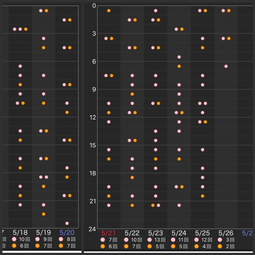Click the right chart's bottom scrollbar
This screenshot has width=255, height=255.
click(x=168, y=252)
